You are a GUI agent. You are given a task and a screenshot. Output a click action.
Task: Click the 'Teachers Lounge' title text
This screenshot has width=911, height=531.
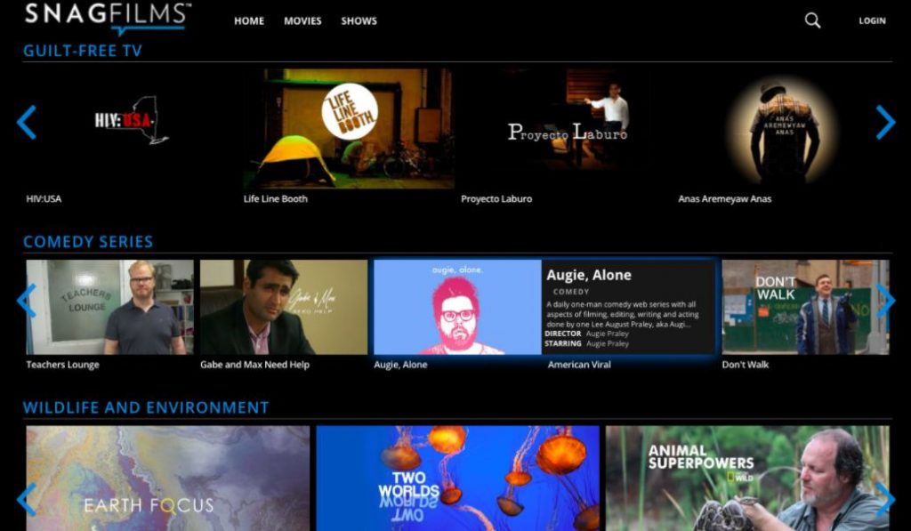63,365
